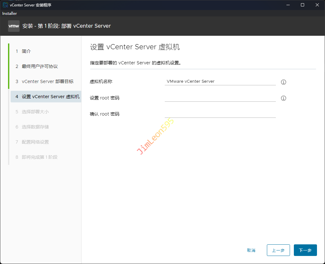Focus the 虚拟机名称 text field

[x=220, y=81]
